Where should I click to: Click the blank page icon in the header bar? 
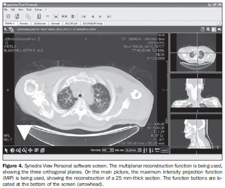click(202, 29)
